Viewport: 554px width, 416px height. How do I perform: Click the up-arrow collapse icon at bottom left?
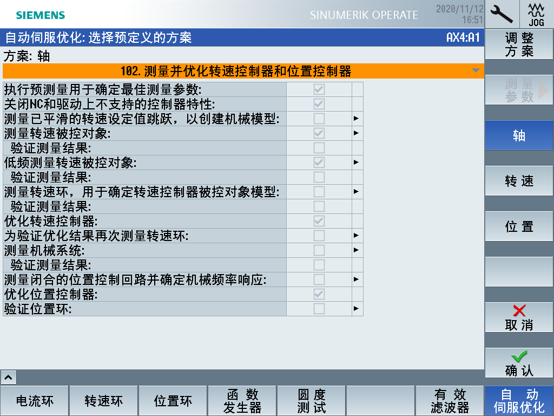coord(10,377)
